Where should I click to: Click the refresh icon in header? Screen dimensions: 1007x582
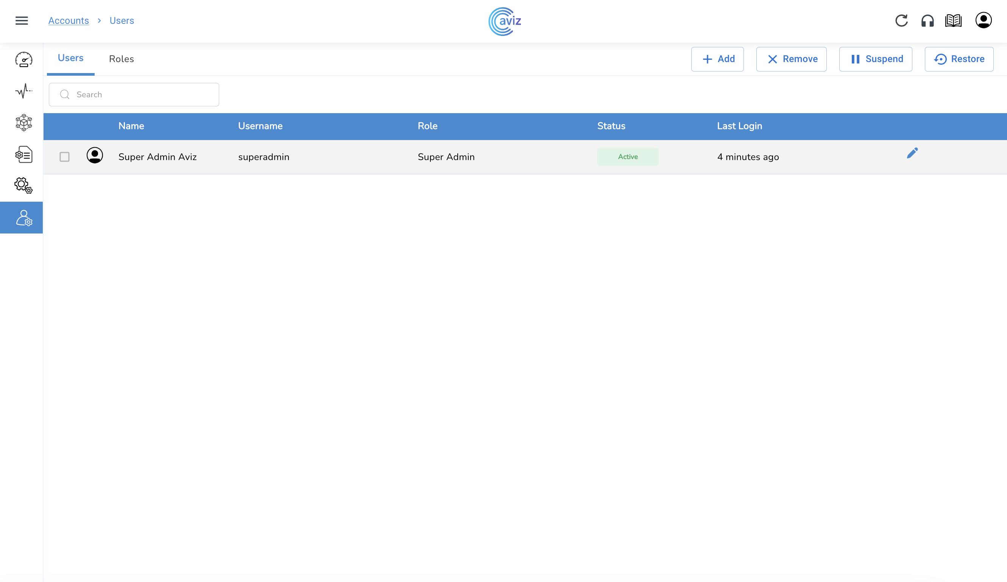(x=901, y=21)
